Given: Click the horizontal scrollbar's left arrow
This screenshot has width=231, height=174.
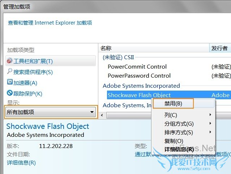Looking at the screenshot, I should pyautogui.click(x=101, y=115).
